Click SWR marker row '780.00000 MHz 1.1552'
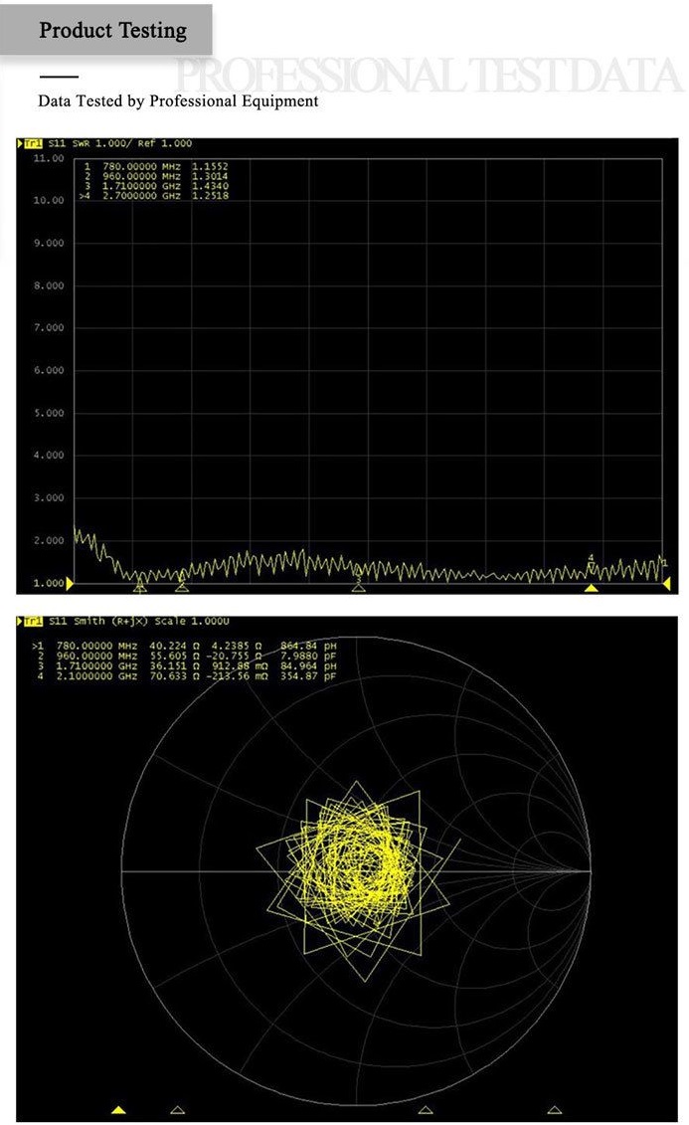Viewport: 689px width, 1125px height. (x=155, y=166)
